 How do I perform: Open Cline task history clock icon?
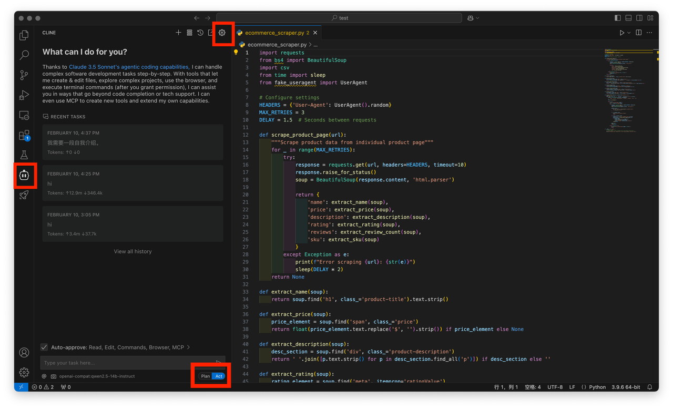[200, 33]
